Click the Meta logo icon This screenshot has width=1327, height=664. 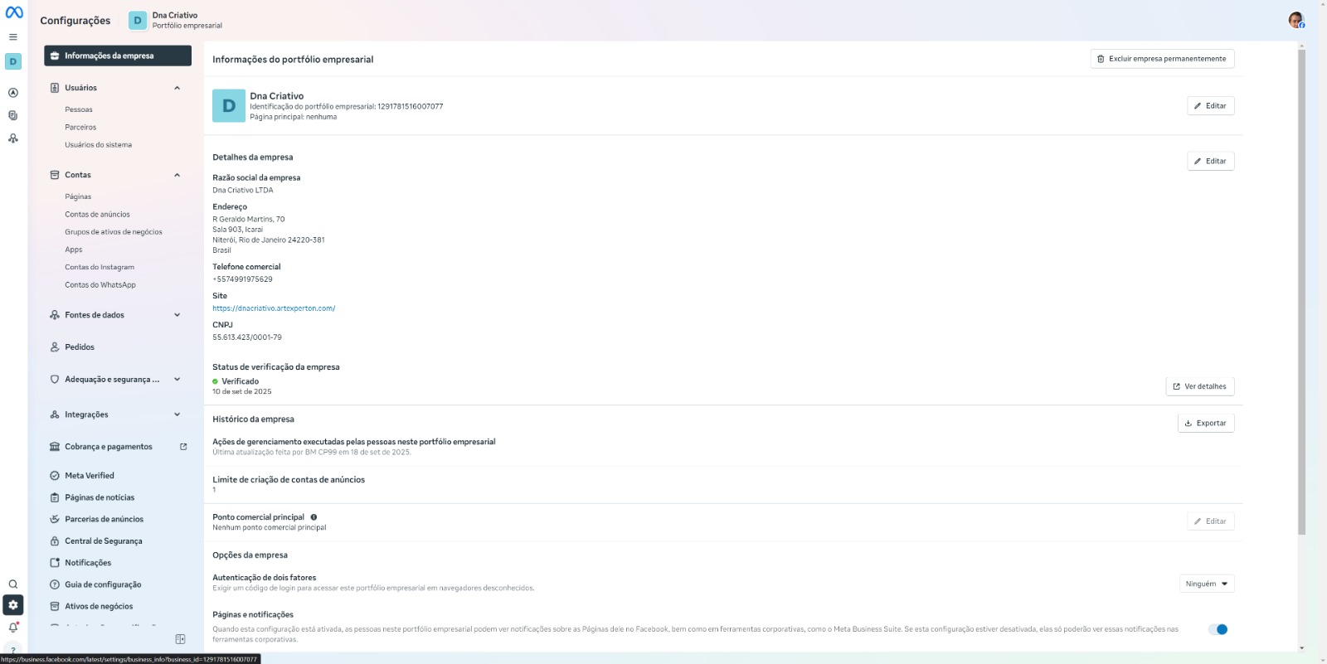click(14, 12)
